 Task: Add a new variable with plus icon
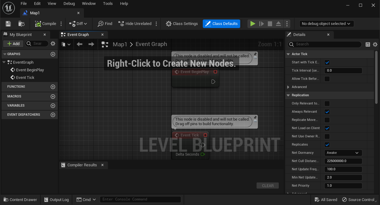(x=53, y=106)
